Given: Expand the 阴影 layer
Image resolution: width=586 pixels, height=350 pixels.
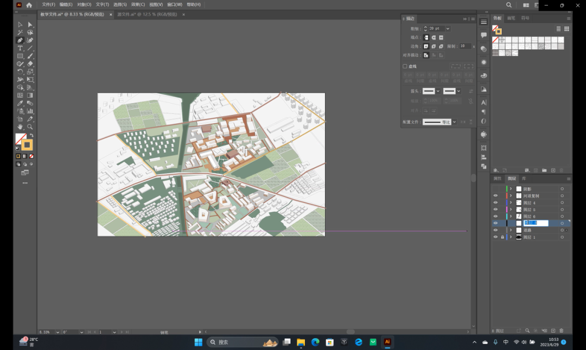Looking at the screenshot, I should click(511, 189).
